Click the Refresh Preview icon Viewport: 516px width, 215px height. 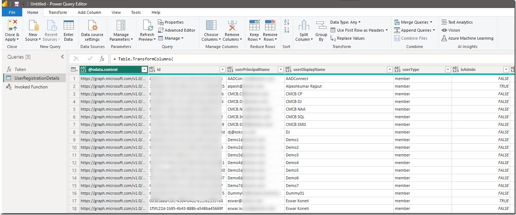point(148,25)
